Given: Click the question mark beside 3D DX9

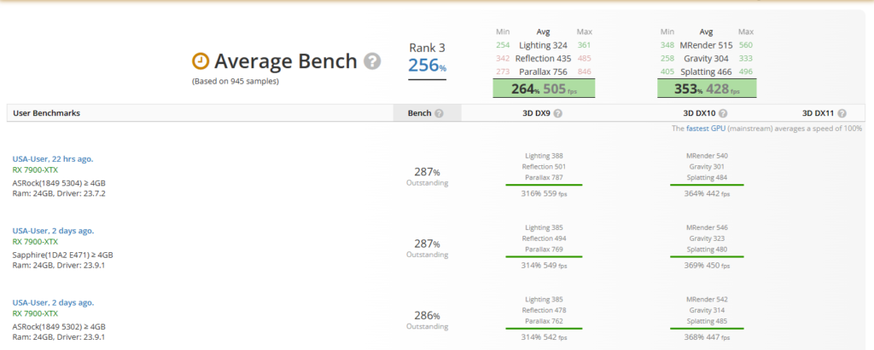Looking at the screenshot, I should click(557, 113).
